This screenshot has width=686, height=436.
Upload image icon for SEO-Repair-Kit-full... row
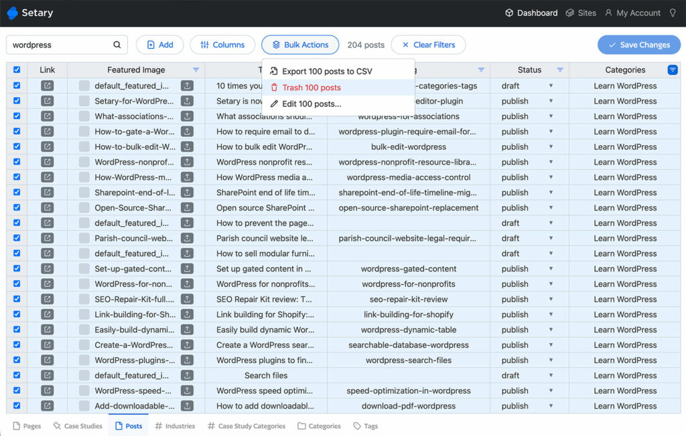click(x=187, y=300)
